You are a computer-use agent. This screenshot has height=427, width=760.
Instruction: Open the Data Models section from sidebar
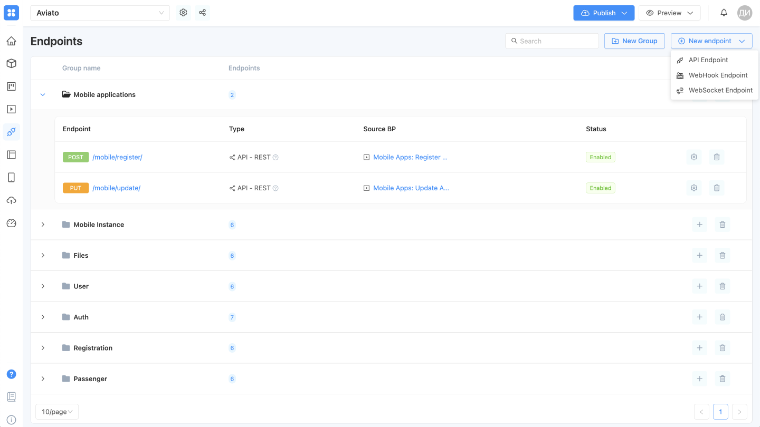pyautogui.click(x=11, y=63)
